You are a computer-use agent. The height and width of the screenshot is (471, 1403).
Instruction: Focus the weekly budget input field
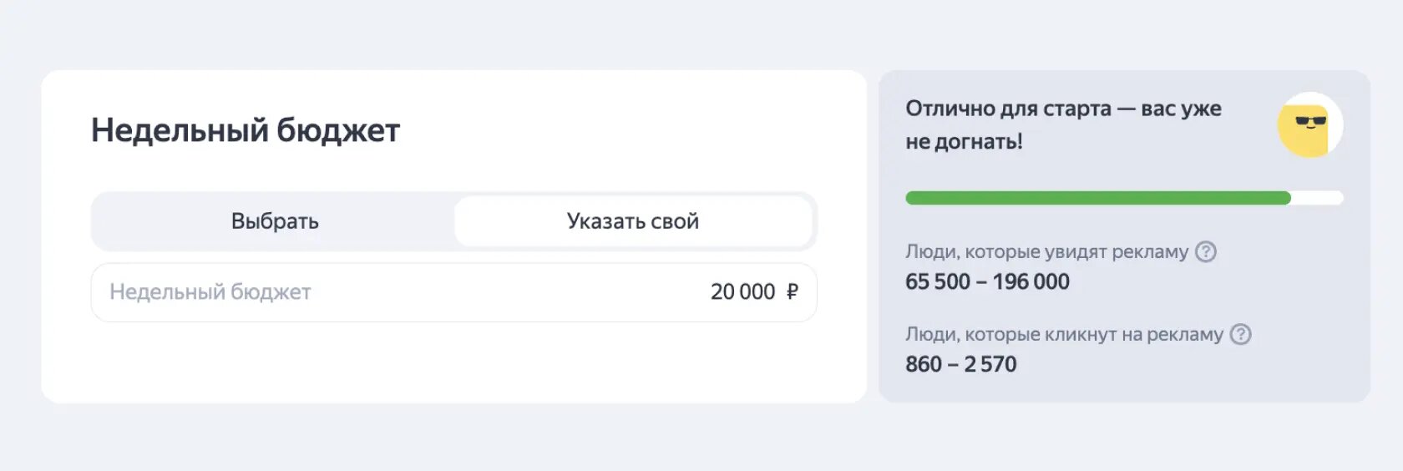click(453, 292)
